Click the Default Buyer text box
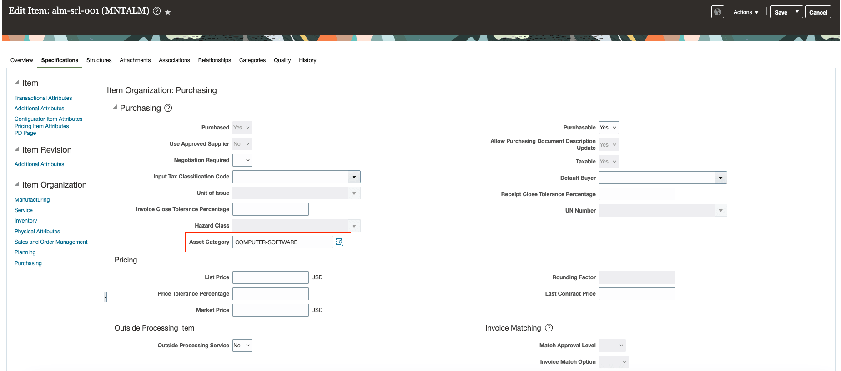 (x=657, y=178)
